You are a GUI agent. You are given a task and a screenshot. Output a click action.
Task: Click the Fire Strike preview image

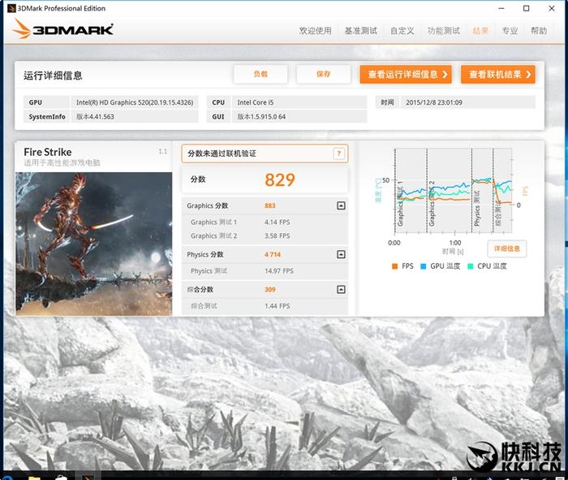[x=94, y=244]
